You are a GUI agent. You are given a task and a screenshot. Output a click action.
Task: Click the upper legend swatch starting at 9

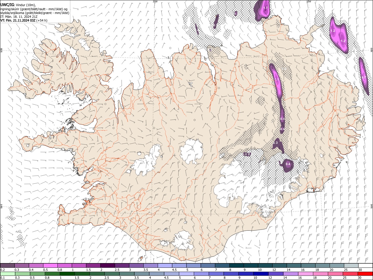click(x=251, y=266)
